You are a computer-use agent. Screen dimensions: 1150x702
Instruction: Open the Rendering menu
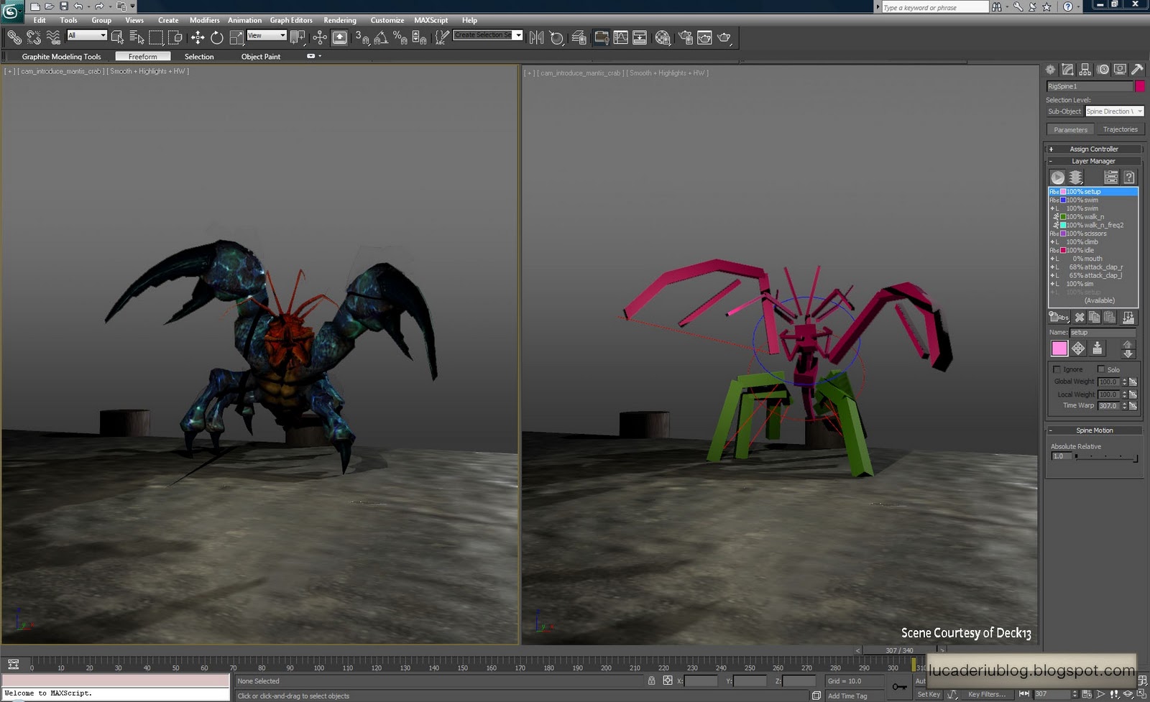click(x=340, y=20)
